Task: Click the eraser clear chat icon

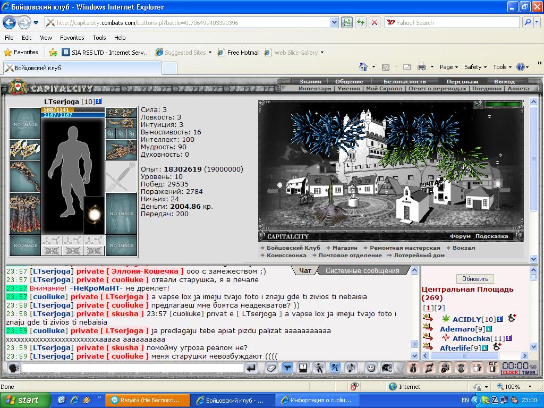Action: 271,368
